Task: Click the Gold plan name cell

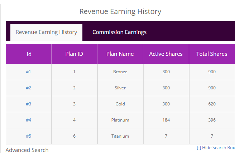Action: point(120,104)
